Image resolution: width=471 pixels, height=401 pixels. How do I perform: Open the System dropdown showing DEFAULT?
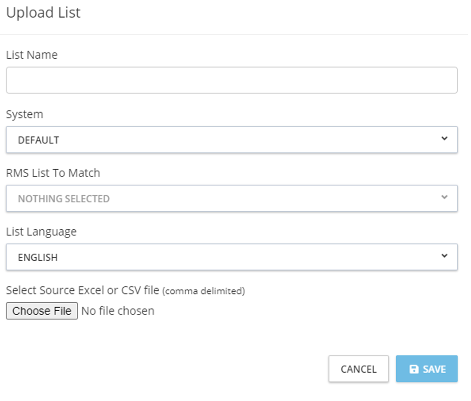pyautogui.click(x=231, y=140)
